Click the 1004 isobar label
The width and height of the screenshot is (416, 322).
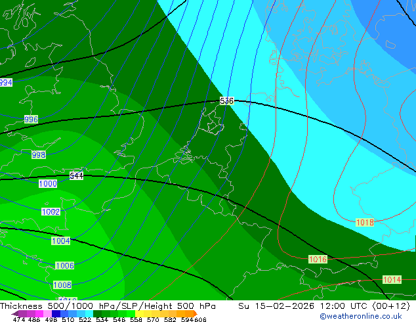(x=61, y=241)
